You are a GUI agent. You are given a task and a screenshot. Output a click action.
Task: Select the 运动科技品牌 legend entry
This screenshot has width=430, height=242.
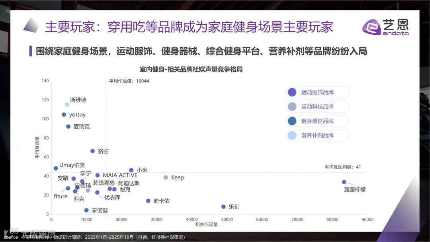pos(318,106)
